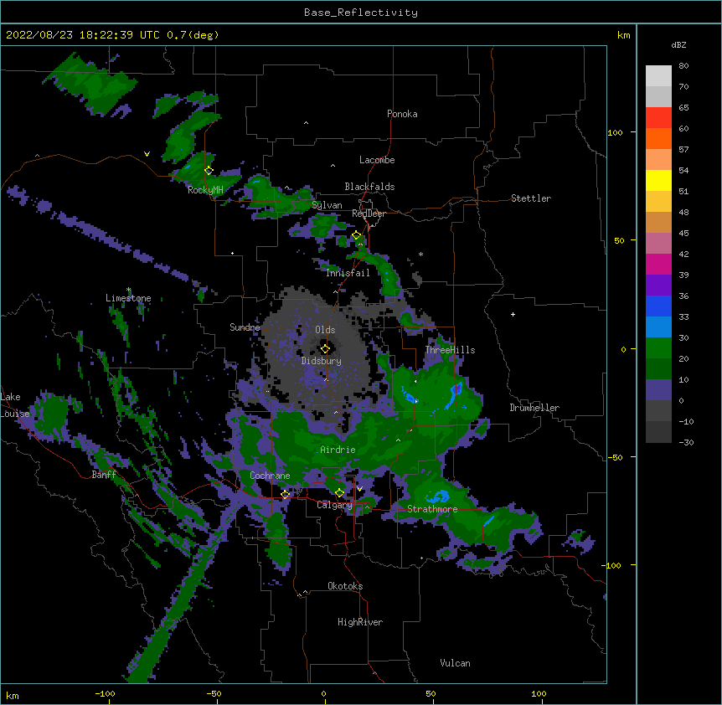The image size is (722, 705).
Task: Click the white asterisk east of Innisfail
Action: point(420,254)
